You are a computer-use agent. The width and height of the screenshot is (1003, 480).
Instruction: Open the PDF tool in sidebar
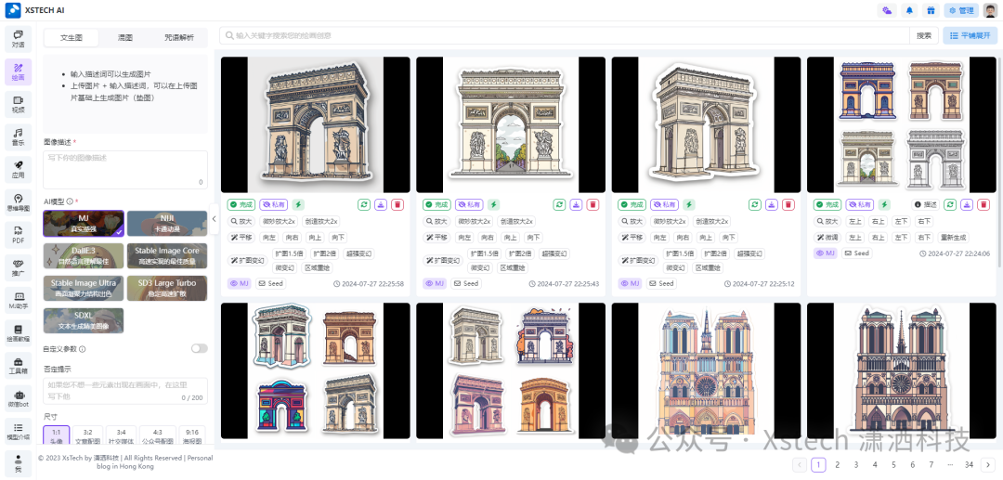click(18, 235)
